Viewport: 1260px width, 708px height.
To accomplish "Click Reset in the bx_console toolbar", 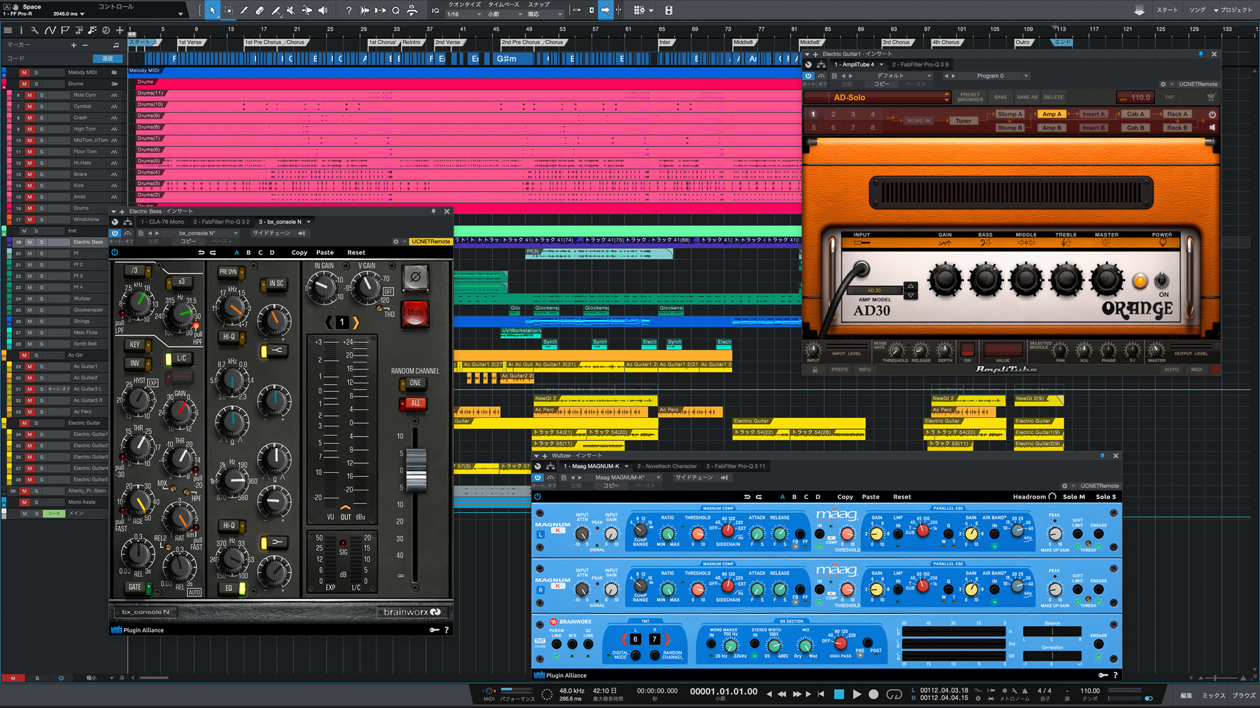I will [356, 253].
